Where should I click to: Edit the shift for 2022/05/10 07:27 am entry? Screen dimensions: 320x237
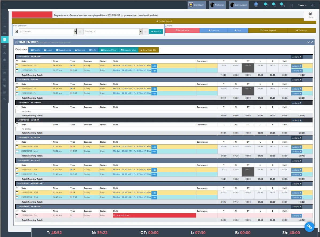(154, 170)
